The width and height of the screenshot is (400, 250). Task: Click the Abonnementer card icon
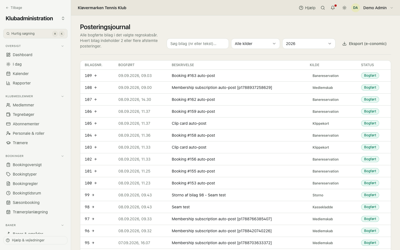coord(8,124)
